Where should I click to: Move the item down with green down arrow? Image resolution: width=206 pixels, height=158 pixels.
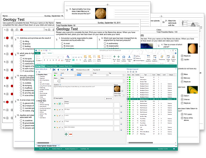tap(118, 58)
